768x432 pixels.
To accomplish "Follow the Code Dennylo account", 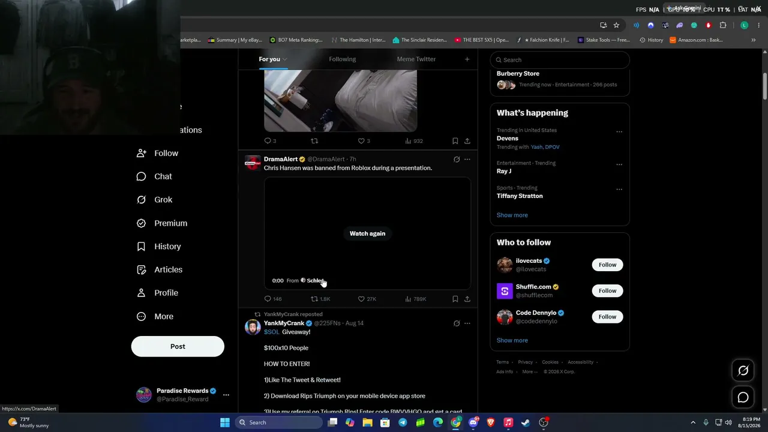I will (607, 317).
